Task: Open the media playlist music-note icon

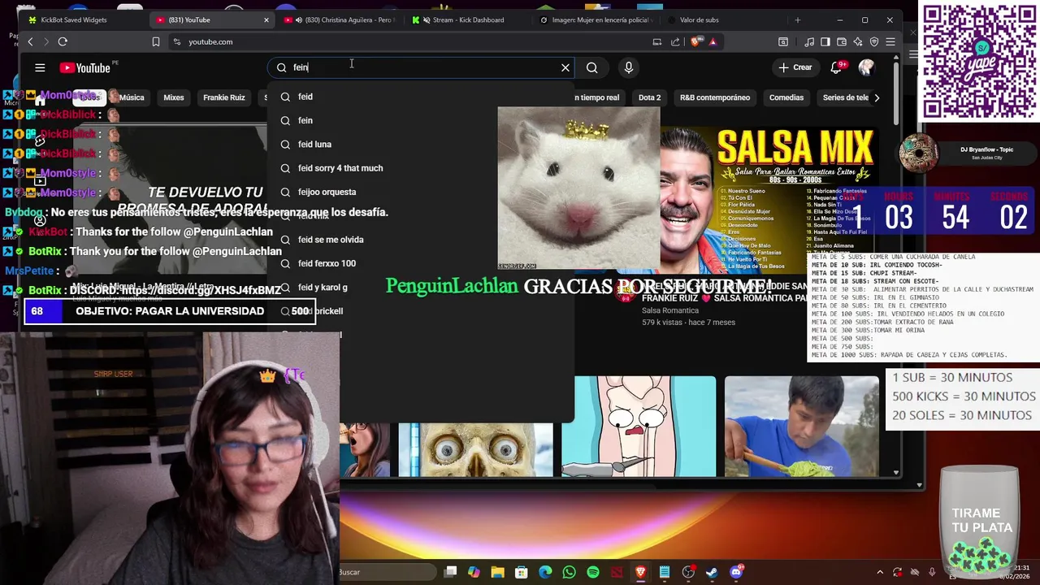Action: coord(809,41)
